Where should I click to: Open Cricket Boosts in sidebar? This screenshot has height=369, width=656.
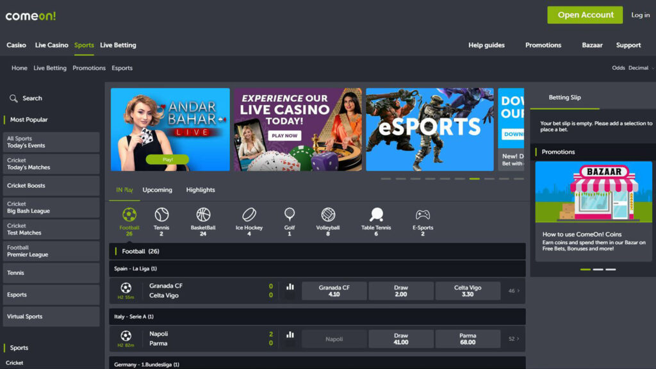[x=51, y=185]
